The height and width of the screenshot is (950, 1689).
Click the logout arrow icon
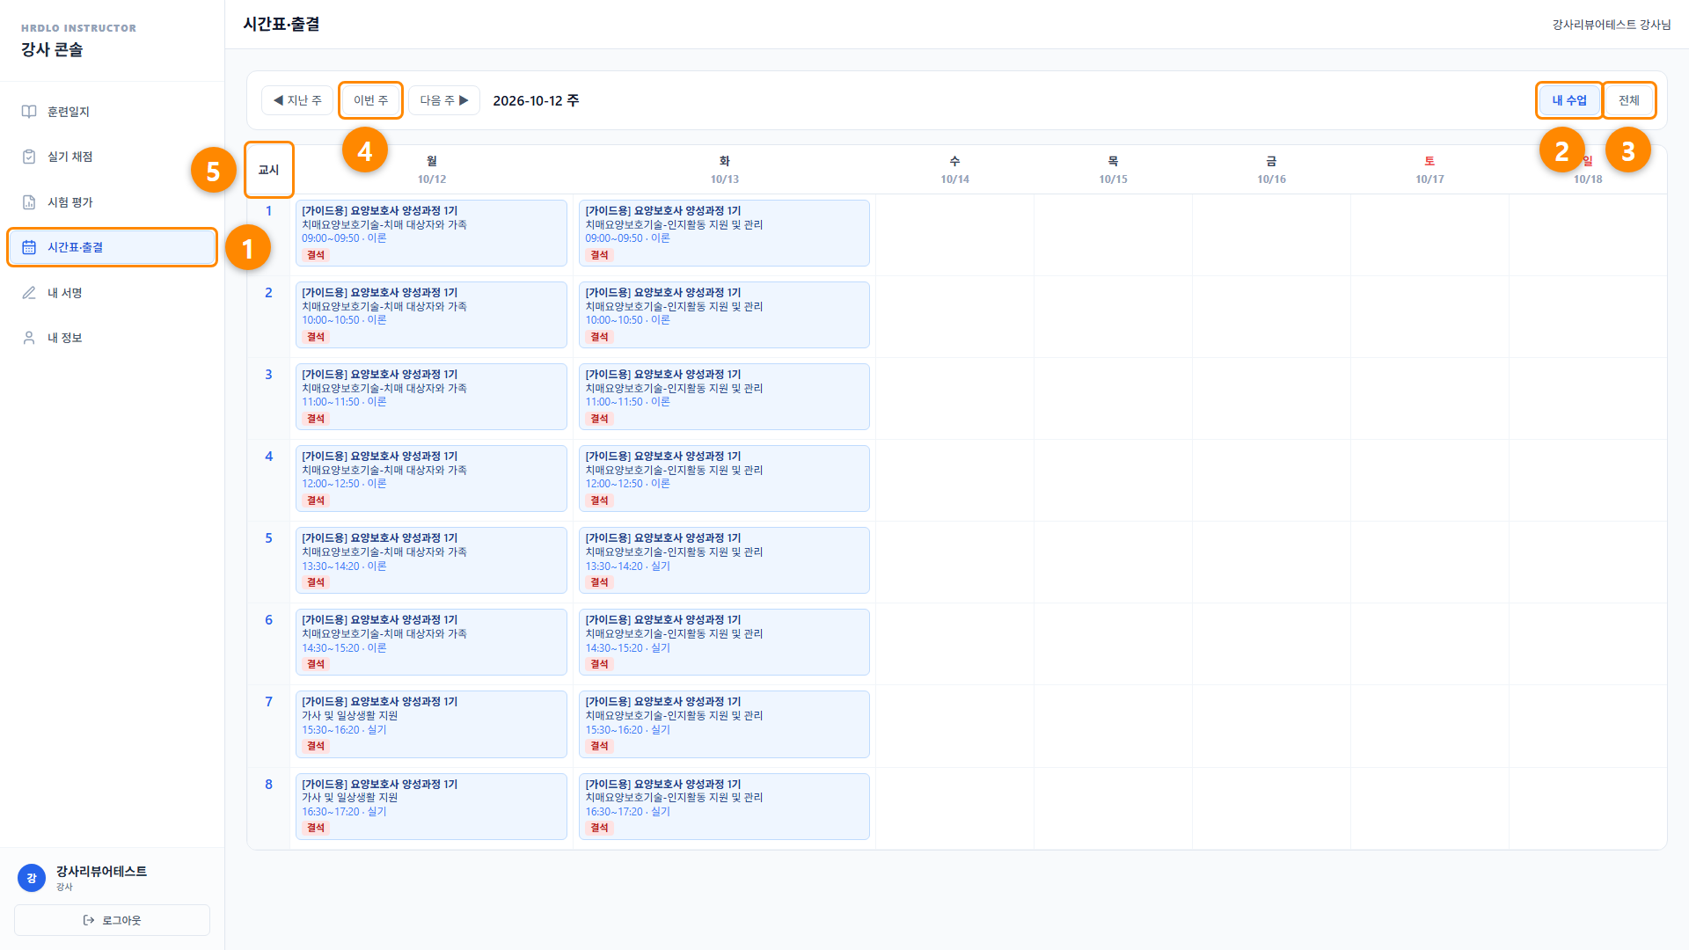click(x=89, y=920)
